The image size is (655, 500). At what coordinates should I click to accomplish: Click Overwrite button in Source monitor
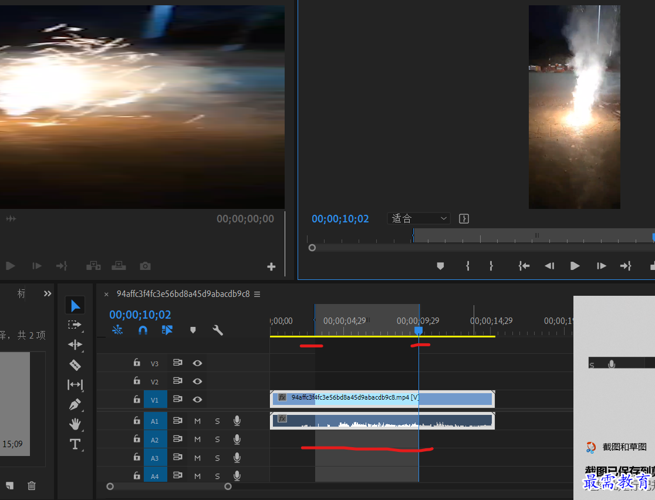119,266
